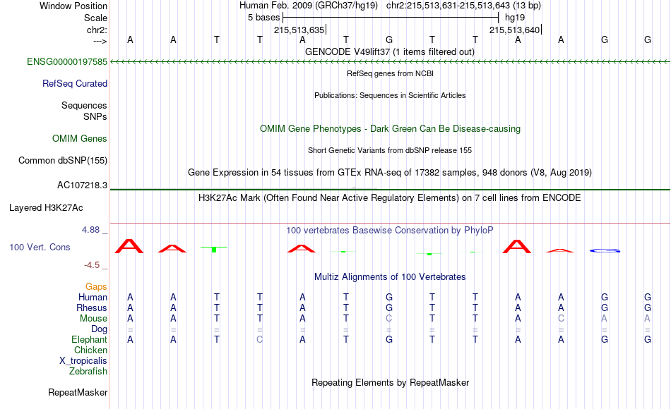Select the Layered H3K27Ac track label
671x409 pixels.
46,208
